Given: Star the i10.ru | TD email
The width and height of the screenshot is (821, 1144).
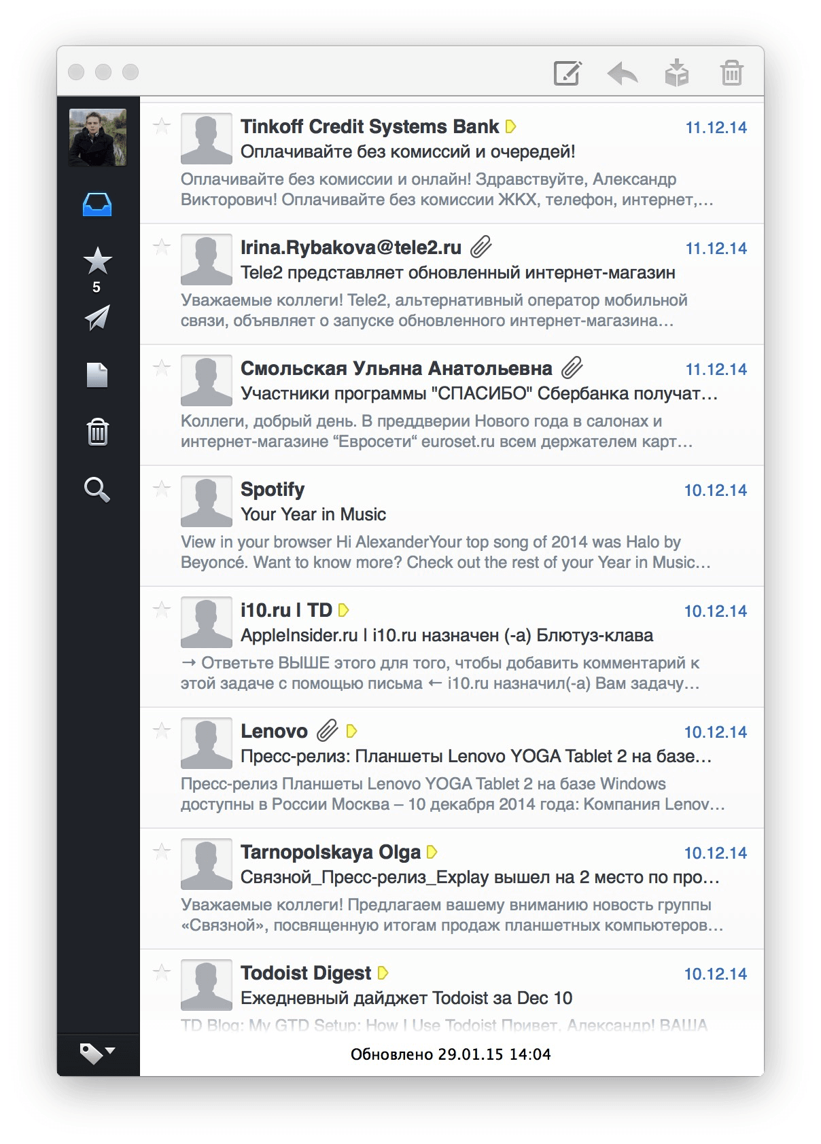Looking at the screenshot, I should (x=162, y=610).
